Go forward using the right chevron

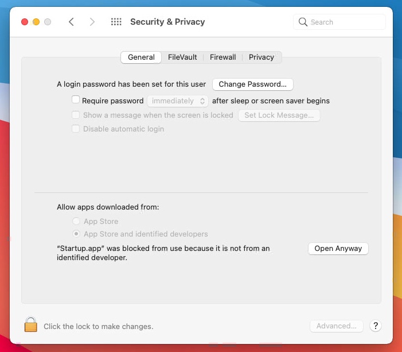click(92, 22)
